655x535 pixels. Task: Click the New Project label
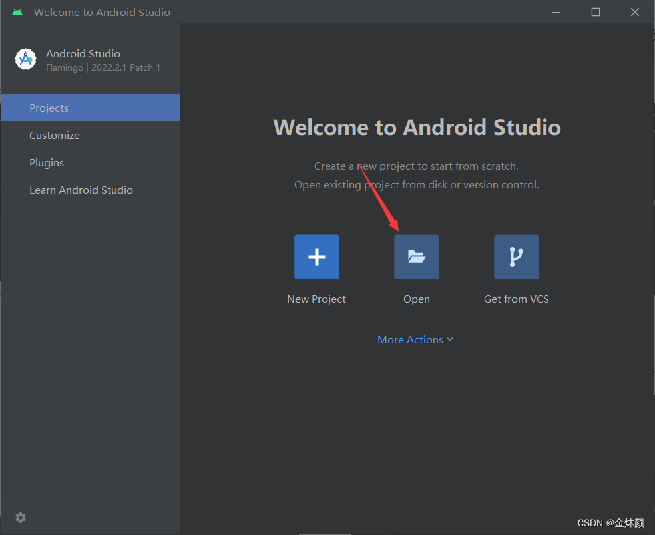coord(317,299)
